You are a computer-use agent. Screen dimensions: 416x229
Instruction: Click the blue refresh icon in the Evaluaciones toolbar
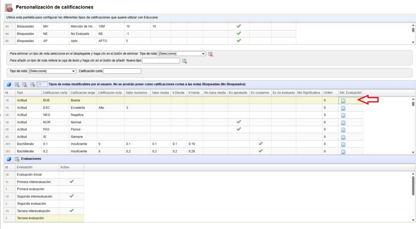[9, 159]
